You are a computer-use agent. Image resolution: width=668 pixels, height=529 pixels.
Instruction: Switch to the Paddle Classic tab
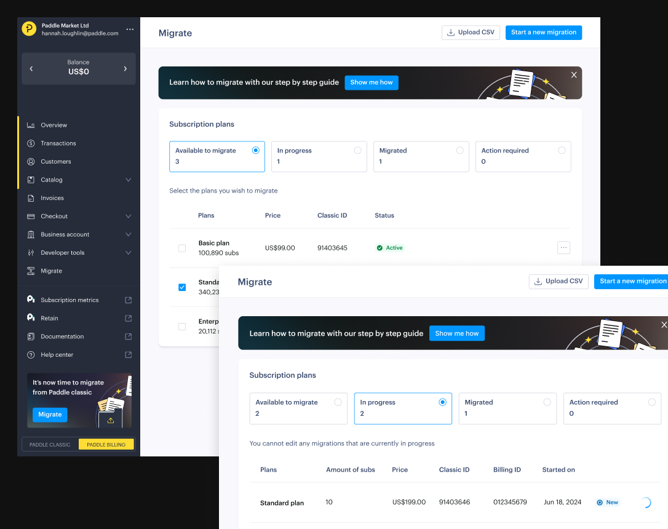[x=49, y=443]
